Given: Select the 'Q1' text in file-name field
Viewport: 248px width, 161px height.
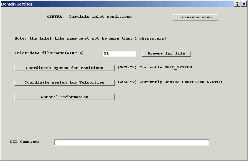Looking at the screenshot, I should click(106, 54).
